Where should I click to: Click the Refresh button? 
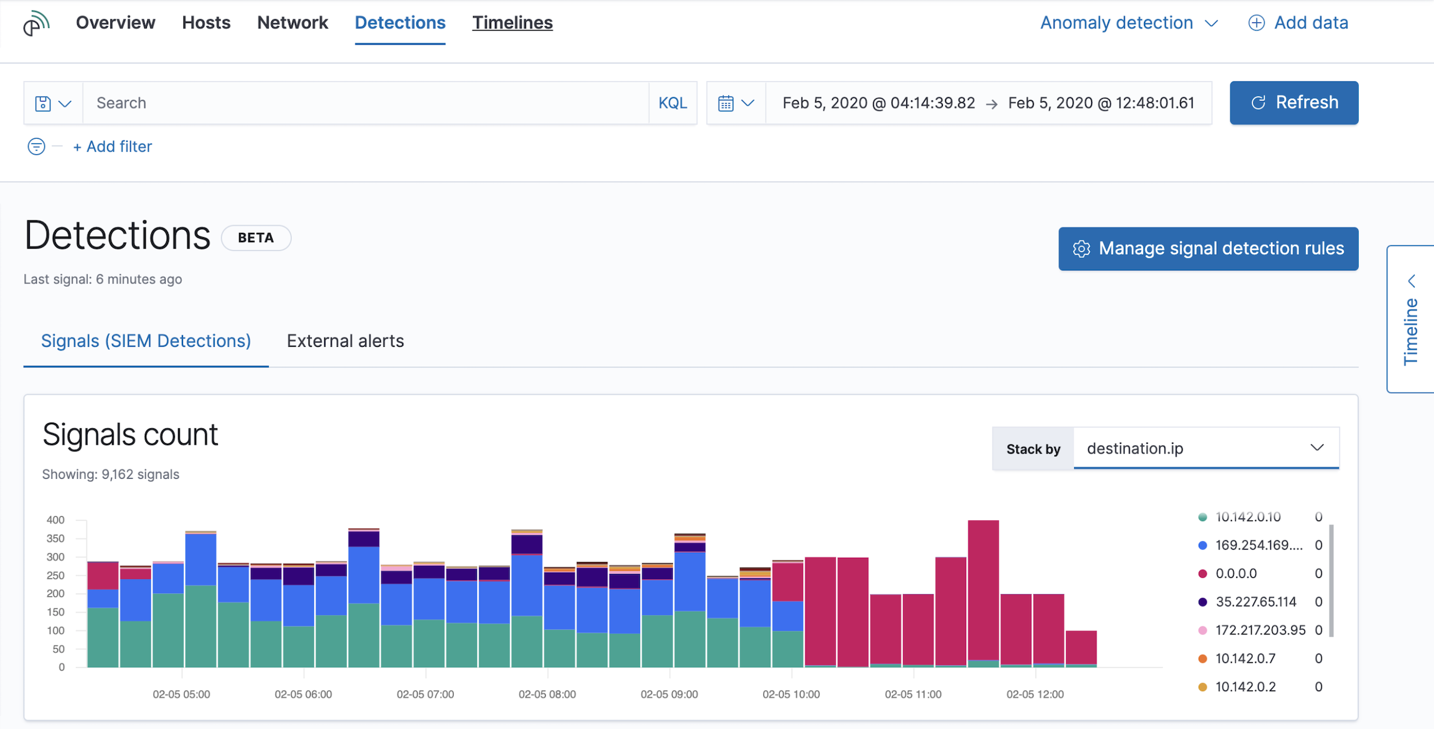[1293, 103]
